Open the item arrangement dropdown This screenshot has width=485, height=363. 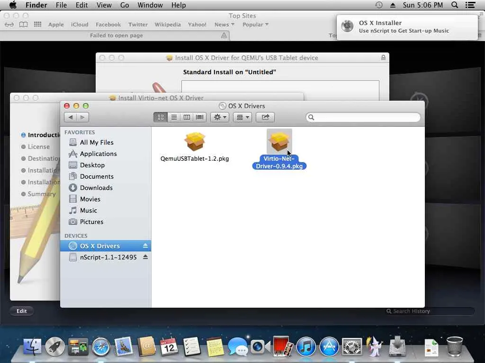tap(242, 117)
